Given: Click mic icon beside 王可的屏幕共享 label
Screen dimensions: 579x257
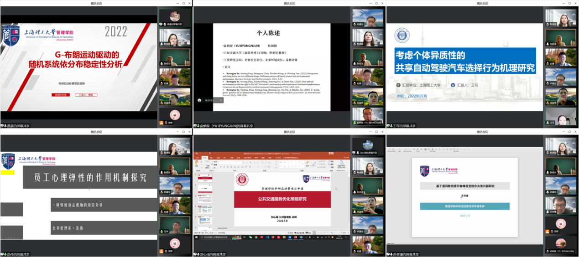Looking at the screenshot, I should 391,126.
